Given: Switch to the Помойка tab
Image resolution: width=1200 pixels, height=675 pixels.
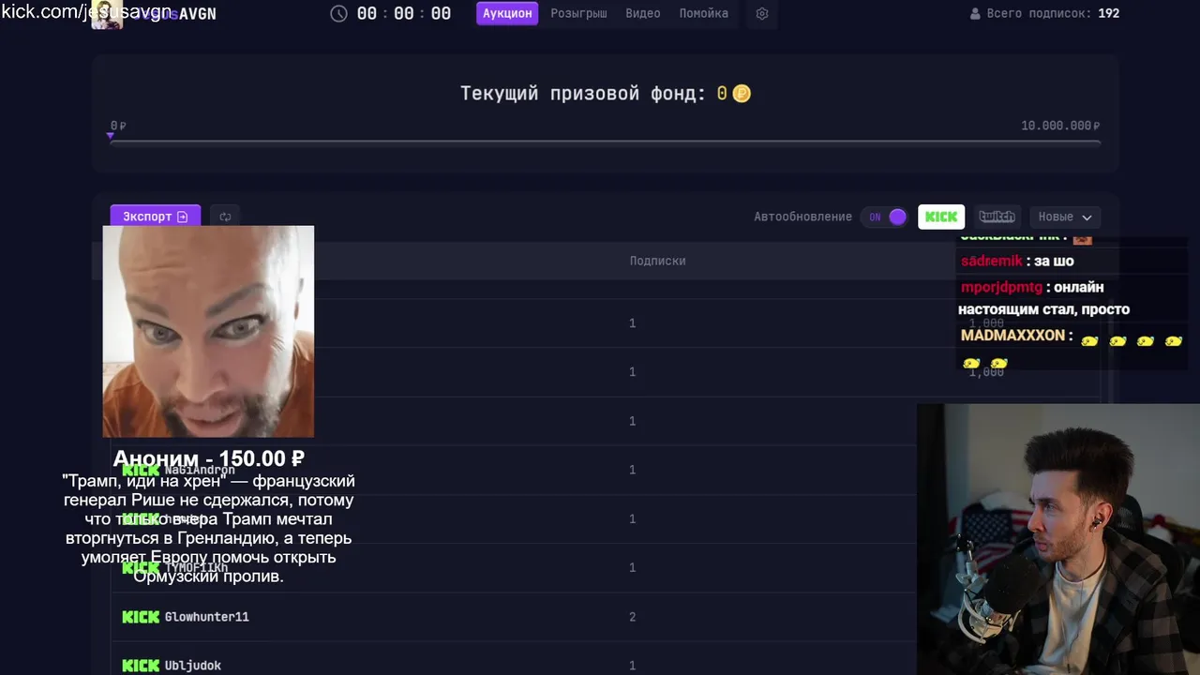Looking at the screenshot, I should (703, 13).
